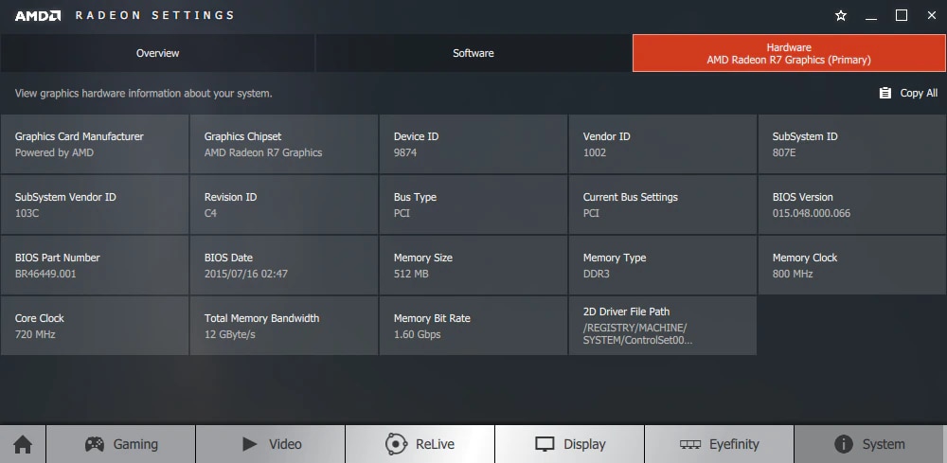Click the Copy All clipboard icon
Screen dimensions: 947x463
884,93
